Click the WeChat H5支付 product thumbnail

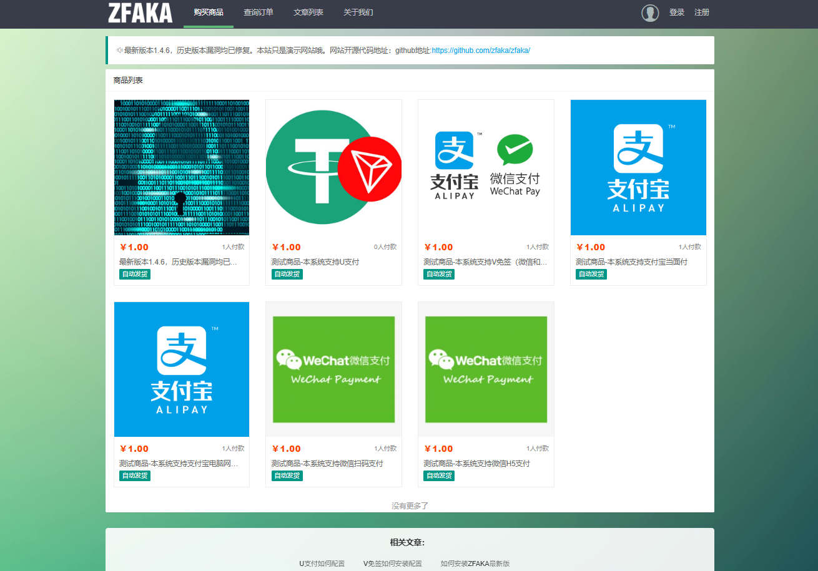(x=486, y=369)
